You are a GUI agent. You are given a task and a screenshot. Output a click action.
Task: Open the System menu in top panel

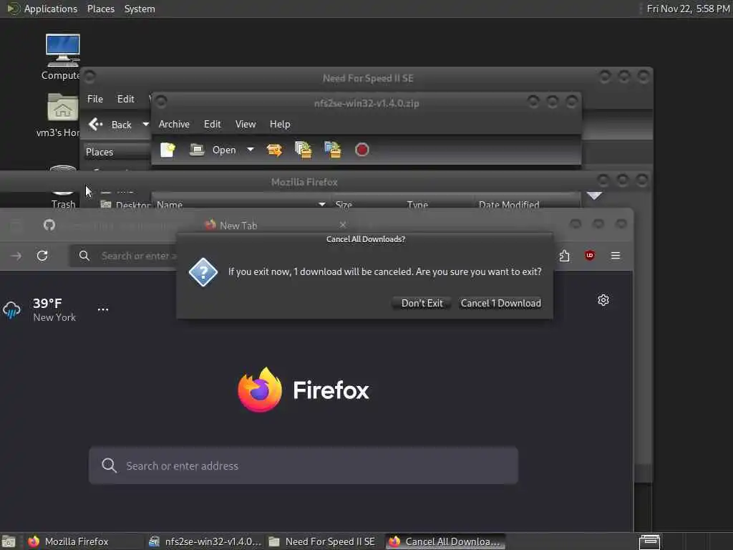point(140,9)
